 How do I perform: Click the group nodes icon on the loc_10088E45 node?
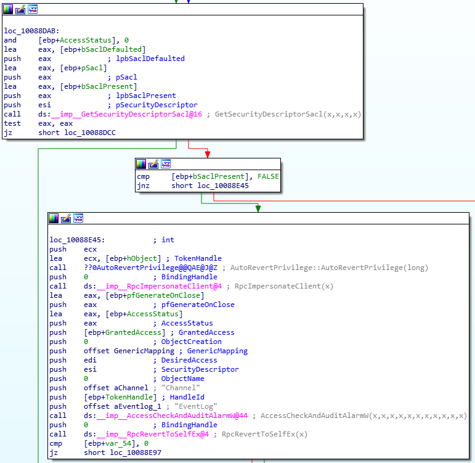click(x=79, y=218)
